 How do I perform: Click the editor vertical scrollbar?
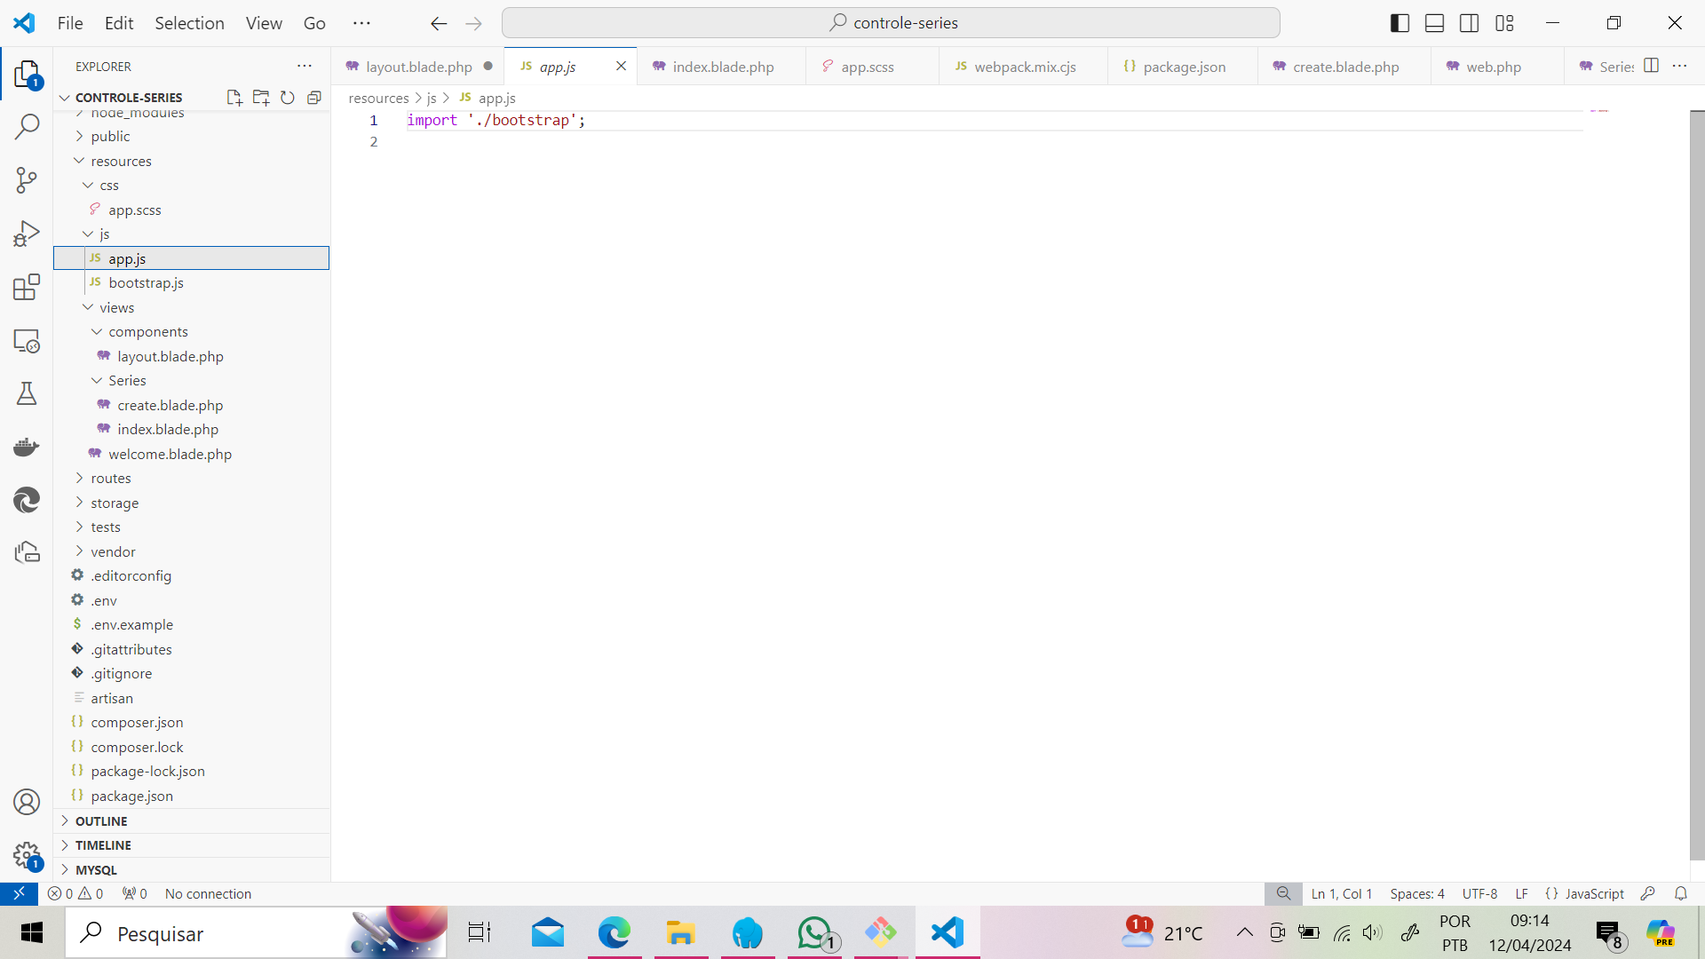[x=1696, y=484]
